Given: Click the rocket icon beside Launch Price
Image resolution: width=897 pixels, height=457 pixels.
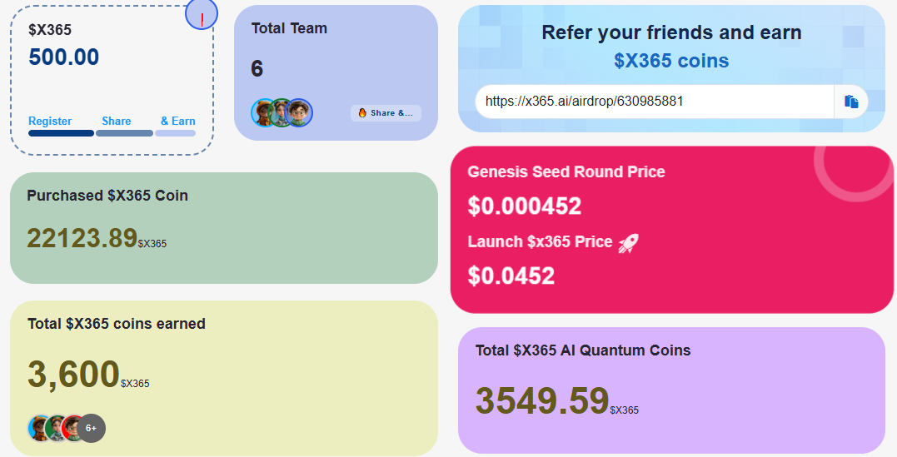Looking at the screenshot, I should point(628,243).
